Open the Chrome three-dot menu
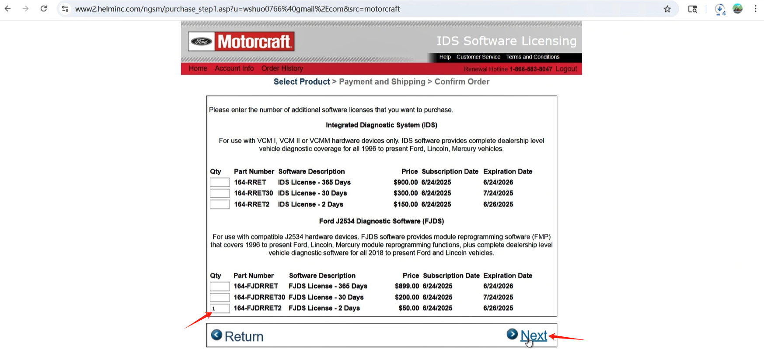Viewport: 764px width, 356px height. coord(755,9)
